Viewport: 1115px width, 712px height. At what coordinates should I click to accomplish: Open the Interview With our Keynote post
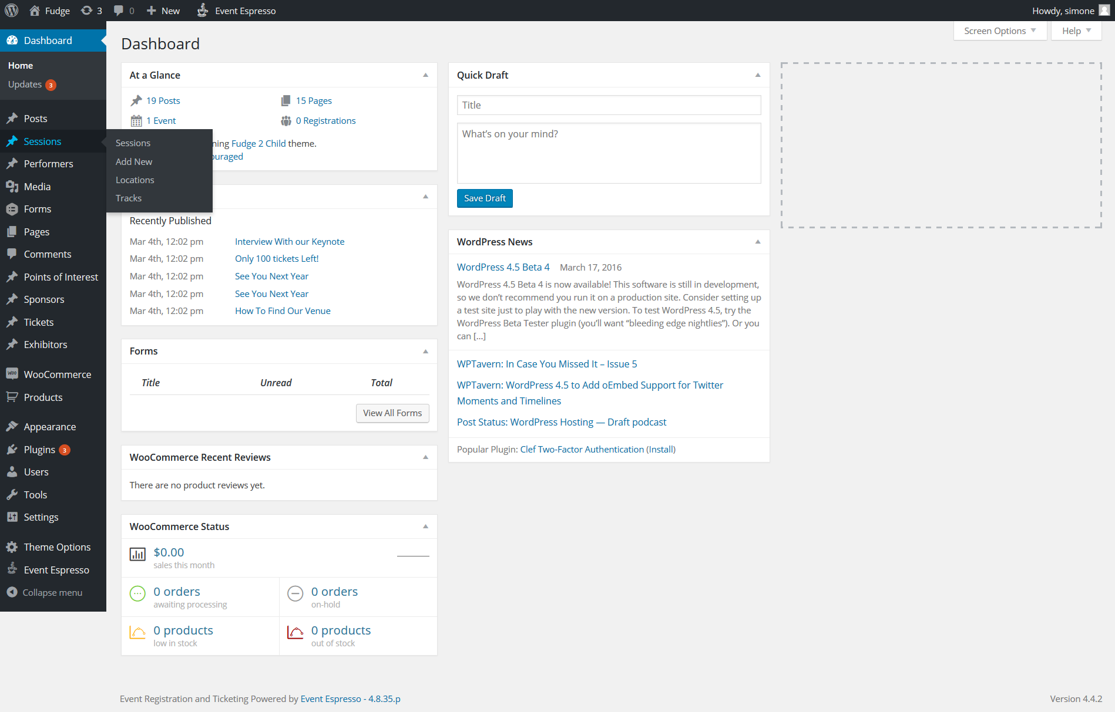pyautogui.click(x=290, y=241)
